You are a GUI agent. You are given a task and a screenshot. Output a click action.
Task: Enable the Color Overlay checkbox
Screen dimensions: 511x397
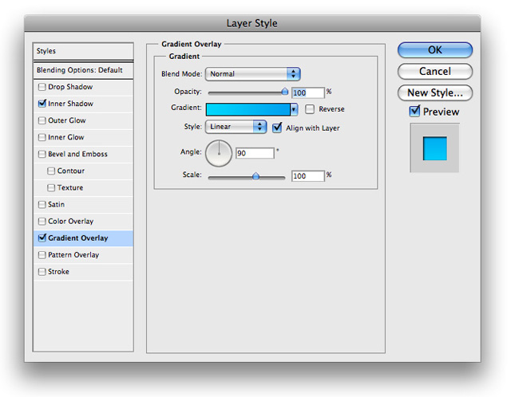click(42, 222)
